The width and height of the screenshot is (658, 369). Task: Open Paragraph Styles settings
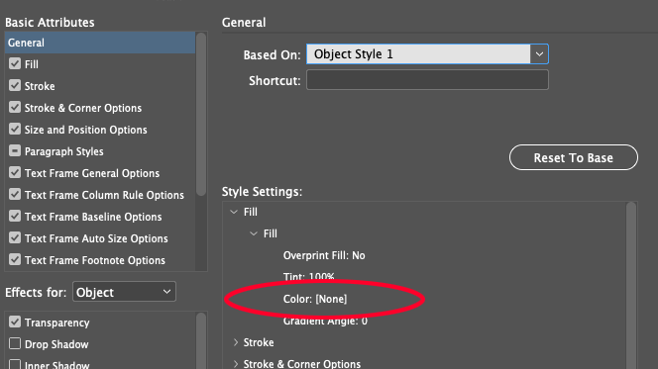[x=63, y=151]
